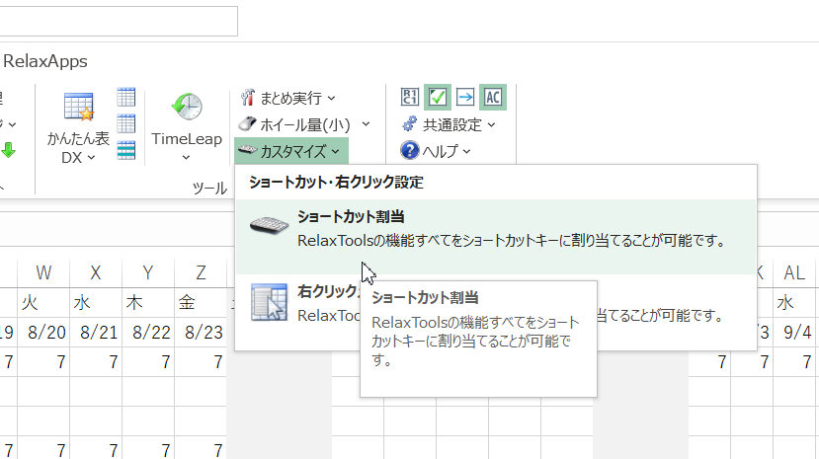The width and height of the screenshot is (819, 459).
Task: Click the teal striped table icon
Action: (125, 150)
